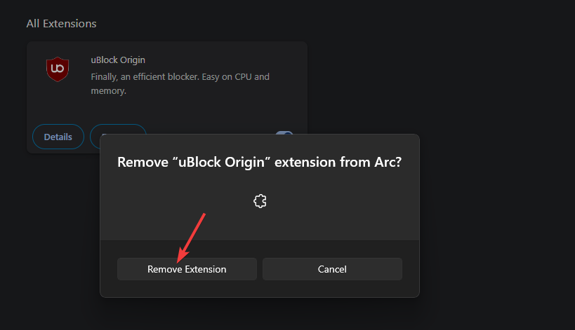Click the uBlock Origin red shield icon
Image resolution: width=575 pixels, height=330 pixels.
[58, 69]
